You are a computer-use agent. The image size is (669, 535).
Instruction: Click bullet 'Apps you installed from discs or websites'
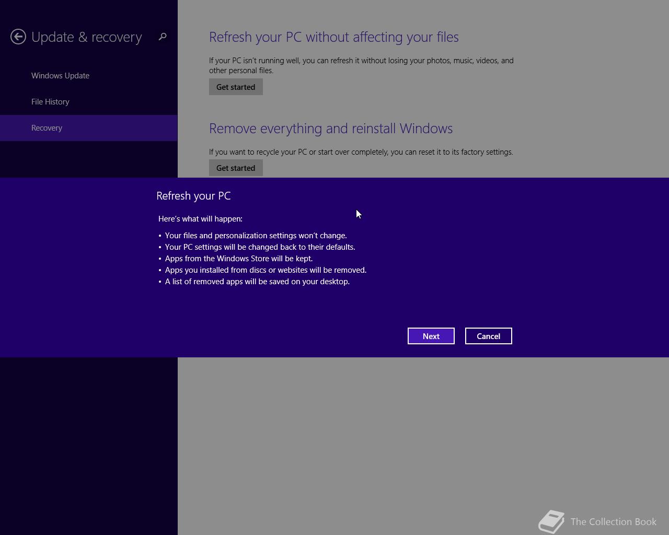coord(266,270)
